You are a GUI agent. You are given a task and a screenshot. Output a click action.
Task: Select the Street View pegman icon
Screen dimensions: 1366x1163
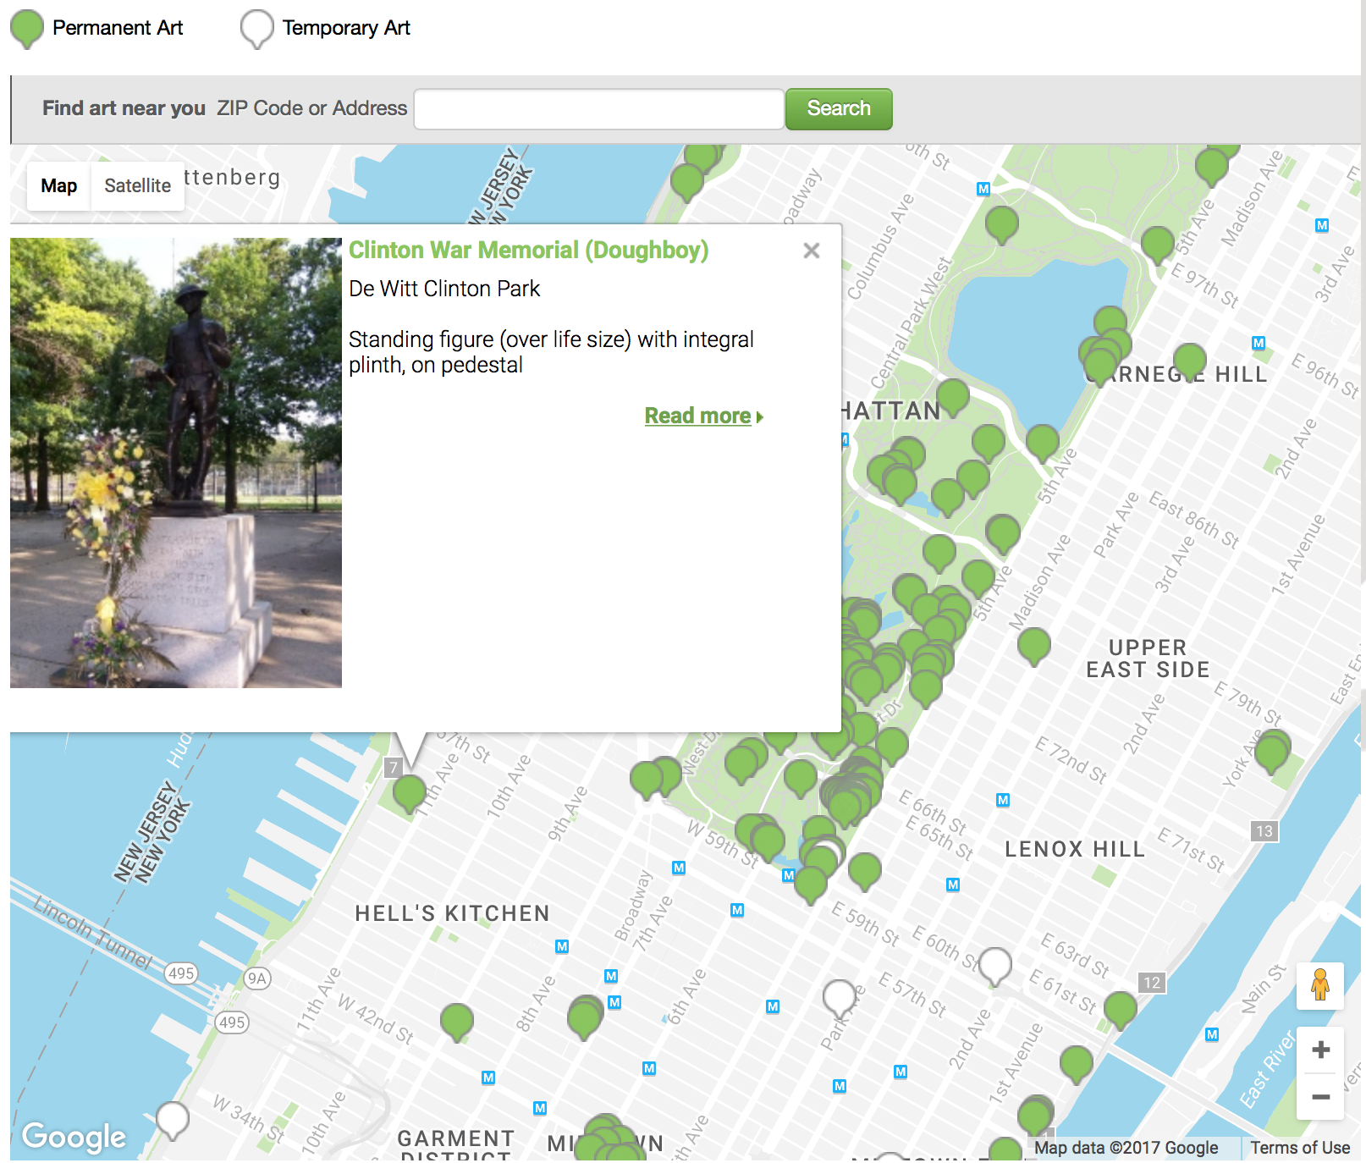pyautogui.click(x=1319, y=986)
